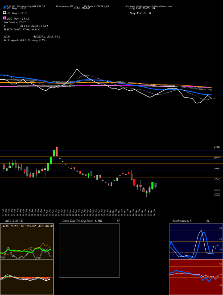Click the tallest red candlestick at the peak
This screenshot has height=295, width=223.
pos(57,152)
